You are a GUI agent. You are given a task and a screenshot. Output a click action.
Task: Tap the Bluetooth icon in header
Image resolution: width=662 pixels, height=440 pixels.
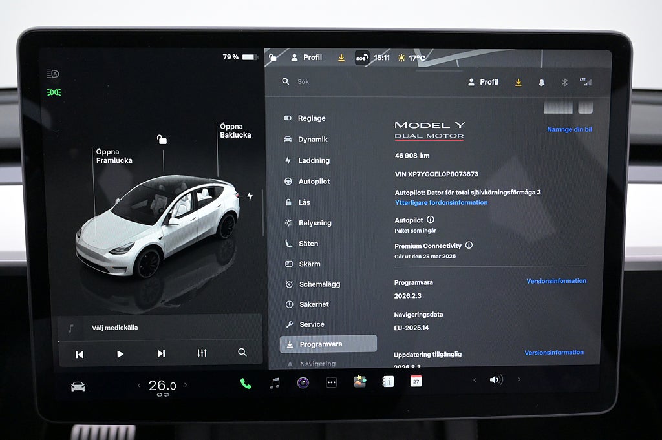tap(564, 83)
